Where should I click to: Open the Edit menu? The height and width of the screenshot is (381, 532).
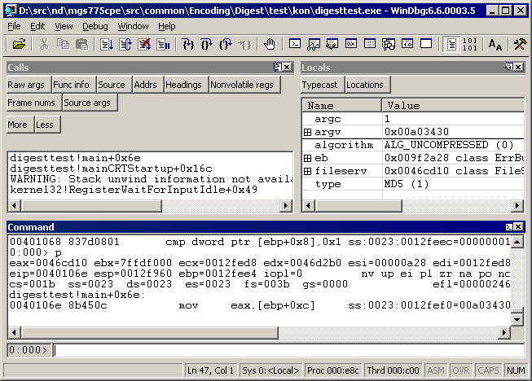[x=37, y=26]
